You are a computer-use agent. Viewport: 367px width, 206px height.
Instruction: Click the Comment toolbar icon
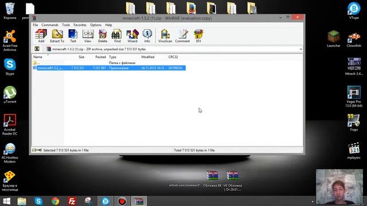[182, 36]
